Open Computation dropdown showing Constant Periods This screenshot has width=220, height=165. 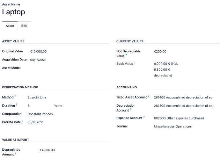(x=40, y=114)
